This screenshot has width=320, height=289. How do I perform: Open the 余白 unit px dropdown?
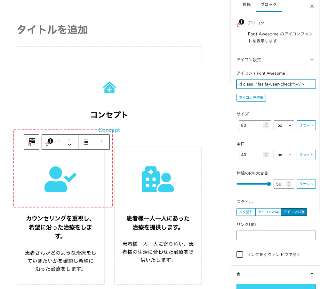(x=284, y=155)
